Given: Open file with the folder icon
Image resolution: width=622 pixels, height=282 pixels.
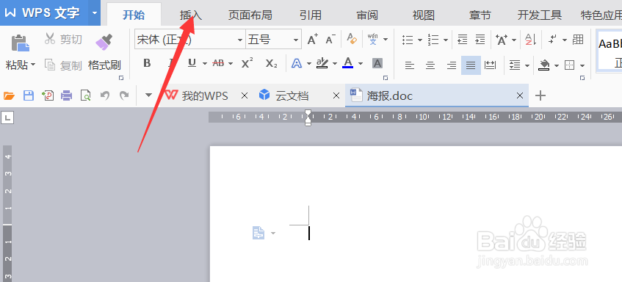Looking at the screenshot, I should point(9,95).
